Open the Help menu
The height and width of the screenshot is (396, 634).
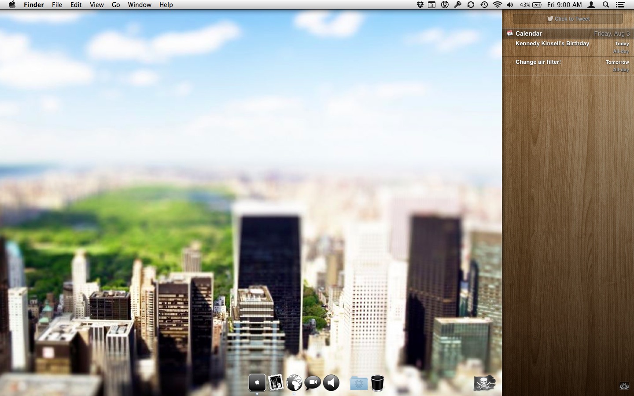pyautogui.click(x=166, y=5)
